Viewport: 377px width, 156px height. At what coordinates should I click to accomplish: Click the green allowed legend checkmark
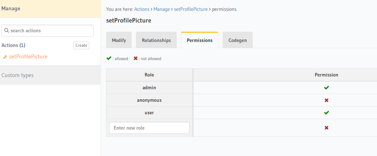tap(109, 58)
